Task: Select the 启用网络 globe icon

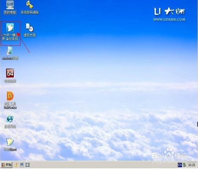Action: point(10,122)
